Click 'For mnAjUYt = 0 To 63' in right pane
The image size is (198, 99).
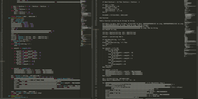110,70
